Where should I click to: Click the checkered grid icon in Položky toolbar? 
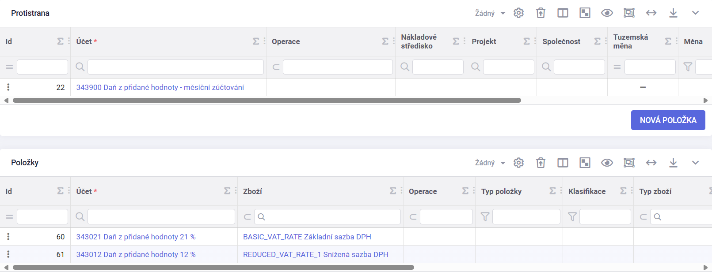coord(585,163)
